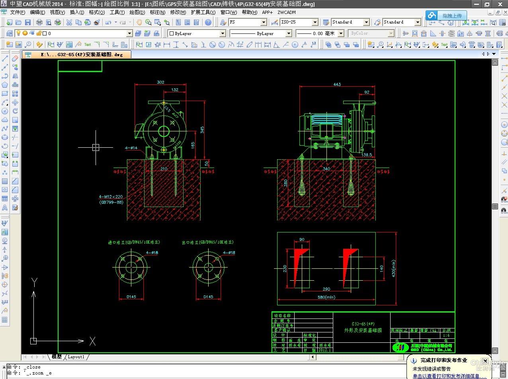
Task: Select the Line drawing tool
Action: point(5,59)
